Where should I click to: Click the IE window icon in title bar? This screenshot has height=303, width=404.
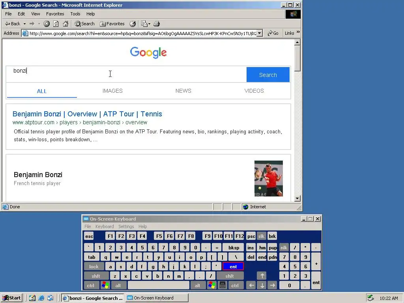[x=5, y=5]
